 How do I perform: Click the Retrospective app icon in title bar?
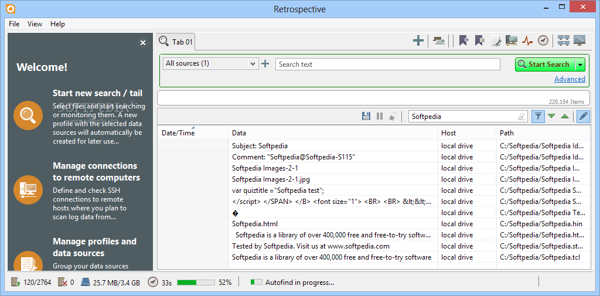tap(10, 8)
